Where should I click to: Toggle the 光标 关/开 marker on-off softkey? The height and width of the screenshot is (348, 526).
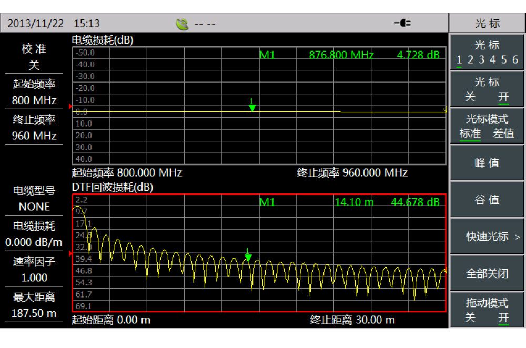tap(487, 89)
